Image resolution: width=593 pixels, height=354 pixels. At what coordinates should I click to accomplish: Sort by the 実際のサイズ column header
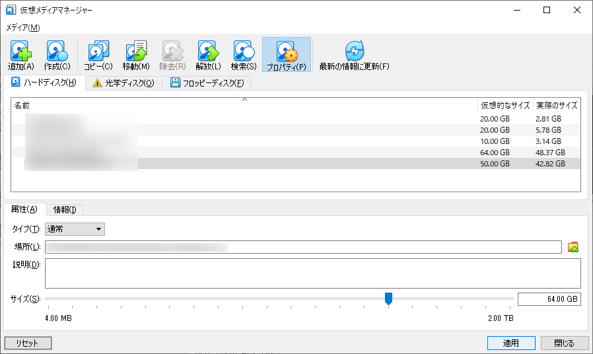tap(557, 106)
